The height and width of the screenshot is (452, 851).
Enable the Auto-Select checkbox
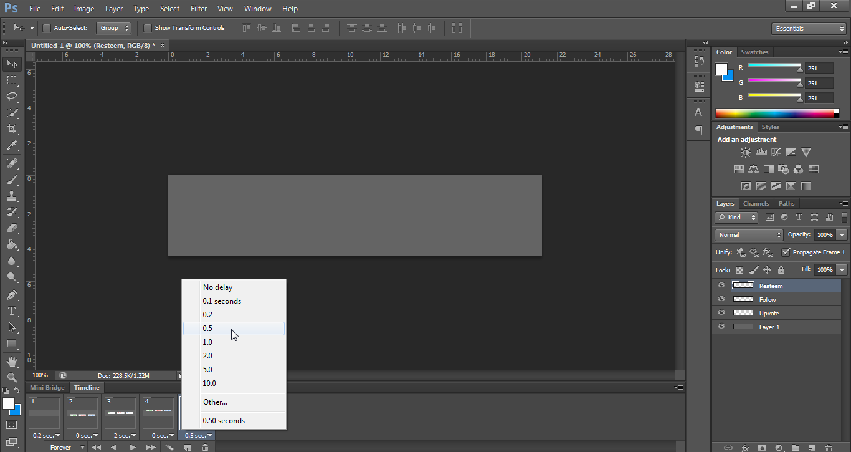46,28
